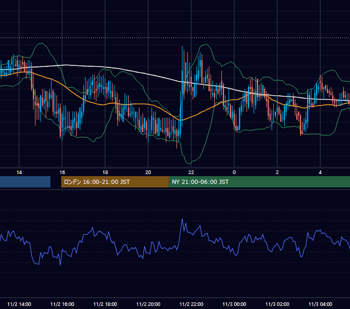Screen dimensions: 350x309
Task: Click the 0 hour label on the upper axis
Action: pos(234,173)
